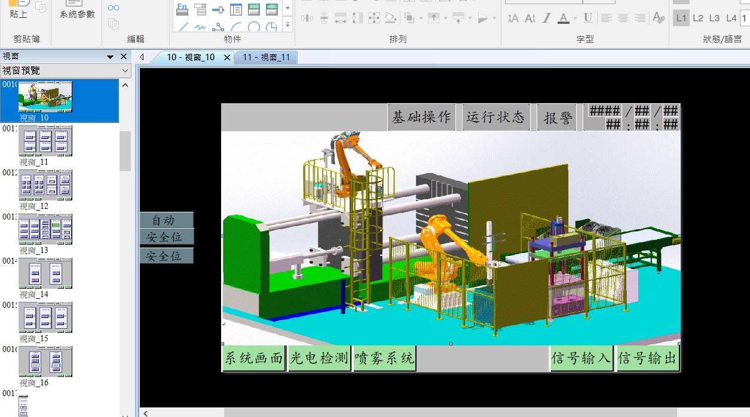Image resolution: width=750 pixels, height=417 pixels.
Task: Pick the freehand curve drawing tool
Action: pyautogui.click(x=201, y=26)
